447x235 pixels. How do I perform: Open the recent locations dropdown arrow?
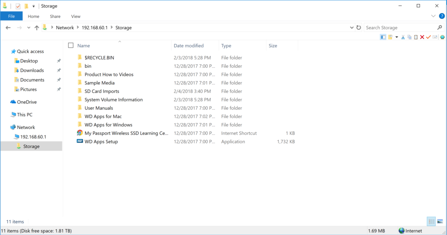29,28
